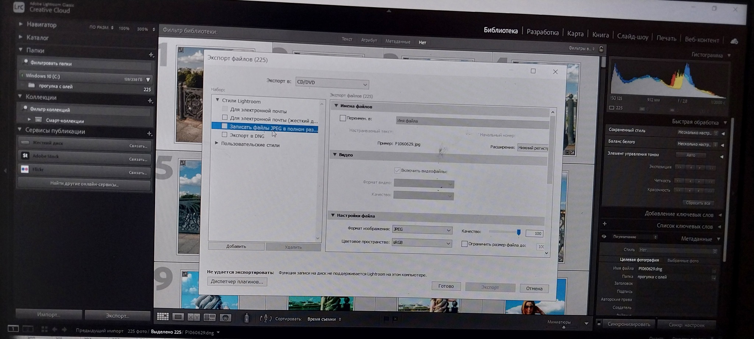754x339 pixels.
Task: Click the Готово button
Action: click(446, 286)
